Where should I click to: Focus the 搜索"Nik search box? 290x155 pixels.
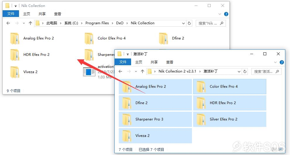coord(211,23)
